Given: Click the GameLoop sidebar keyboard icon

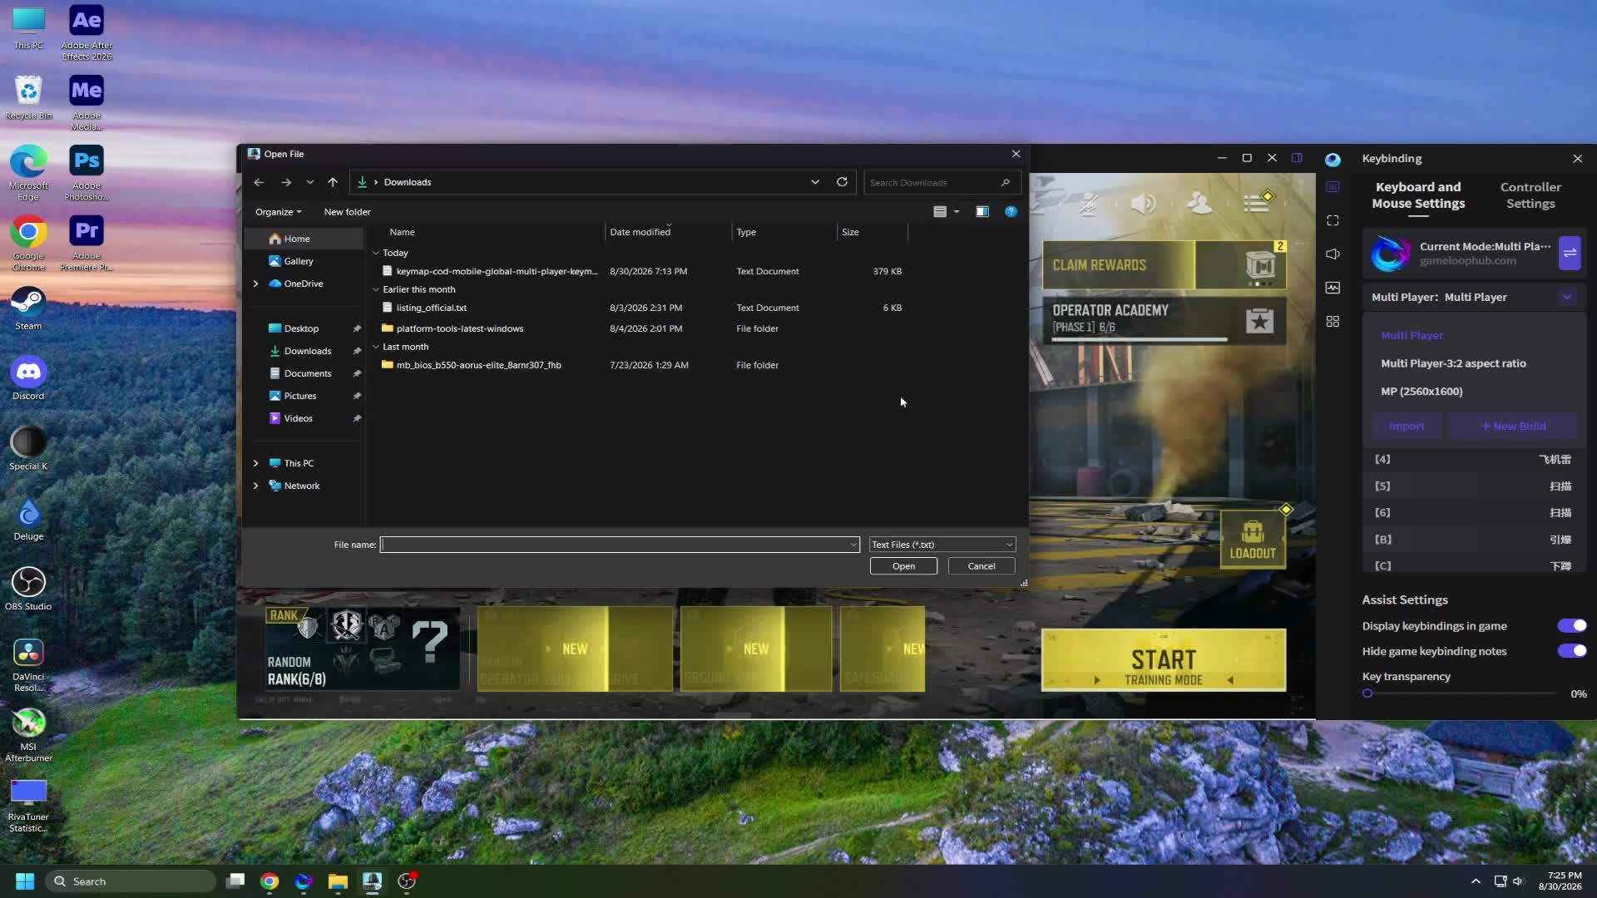Looking at the screenshot, I should (1332, 187).
